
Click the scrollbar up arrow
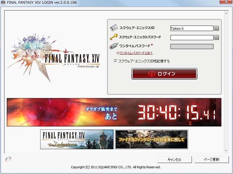(226, 13)
